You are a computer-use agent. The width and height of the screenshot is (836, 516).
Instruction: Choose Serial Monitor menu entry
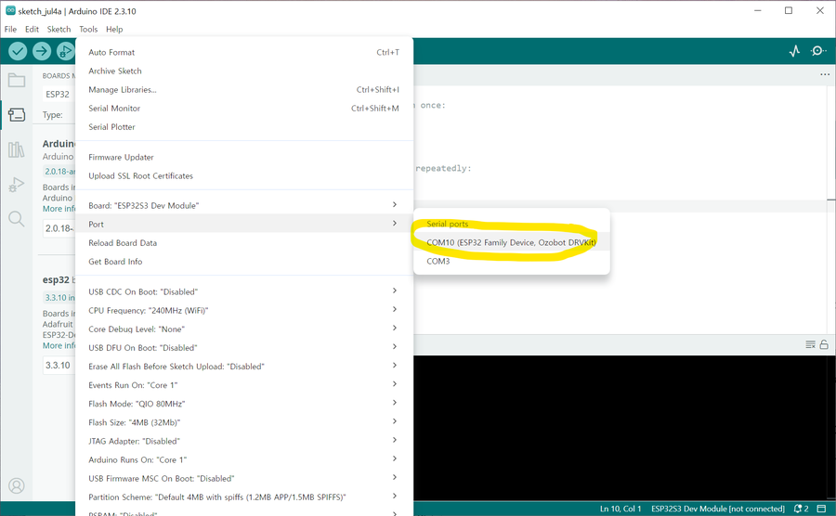(x=244, y=108)
